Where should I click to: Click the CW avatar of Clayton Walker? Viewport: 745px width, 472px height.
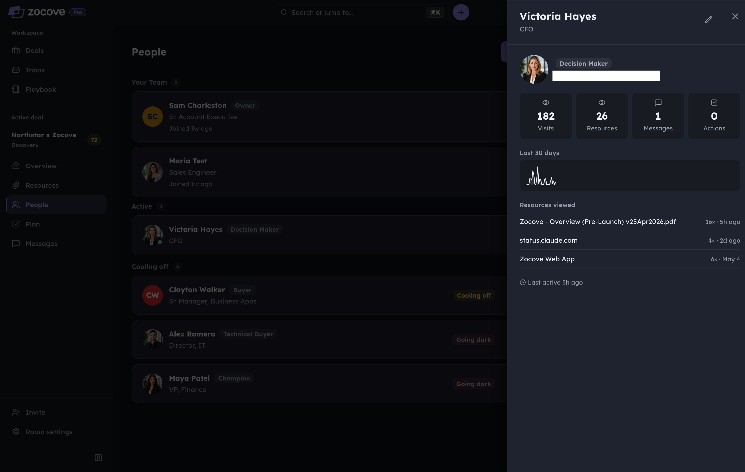pos(153,295)
